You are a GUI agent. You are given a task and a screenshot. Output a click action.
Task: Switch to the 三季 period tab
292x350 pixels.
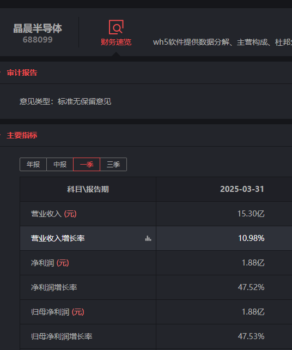click(113, 165)
